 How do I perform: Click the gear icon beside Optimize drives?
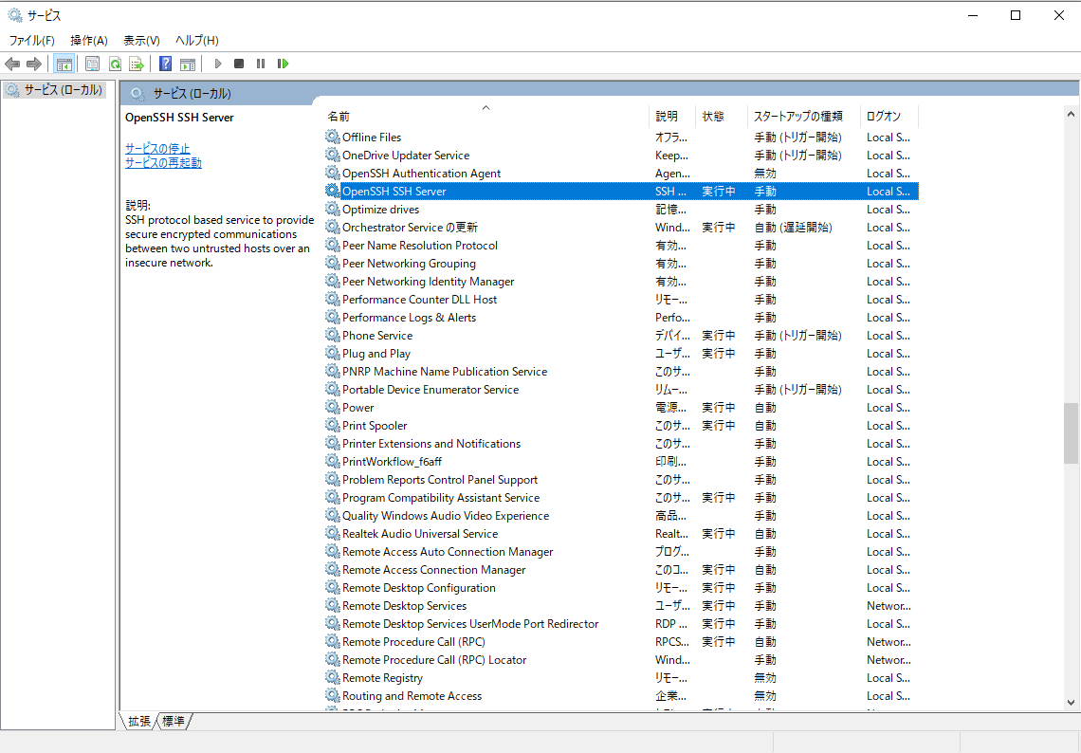(332, 209)
